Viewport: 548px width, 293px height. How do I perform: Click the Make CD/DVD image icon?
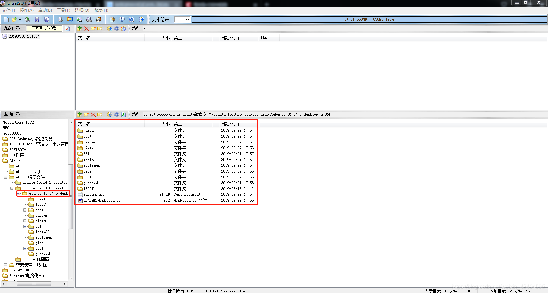click(x=60, y=20)
